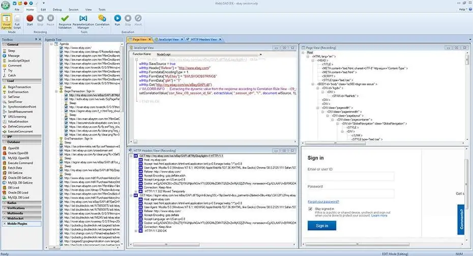Select the OpenDB database item
Image resolution: width=473 pixels, height=256 pixels.
pos(13,148)
